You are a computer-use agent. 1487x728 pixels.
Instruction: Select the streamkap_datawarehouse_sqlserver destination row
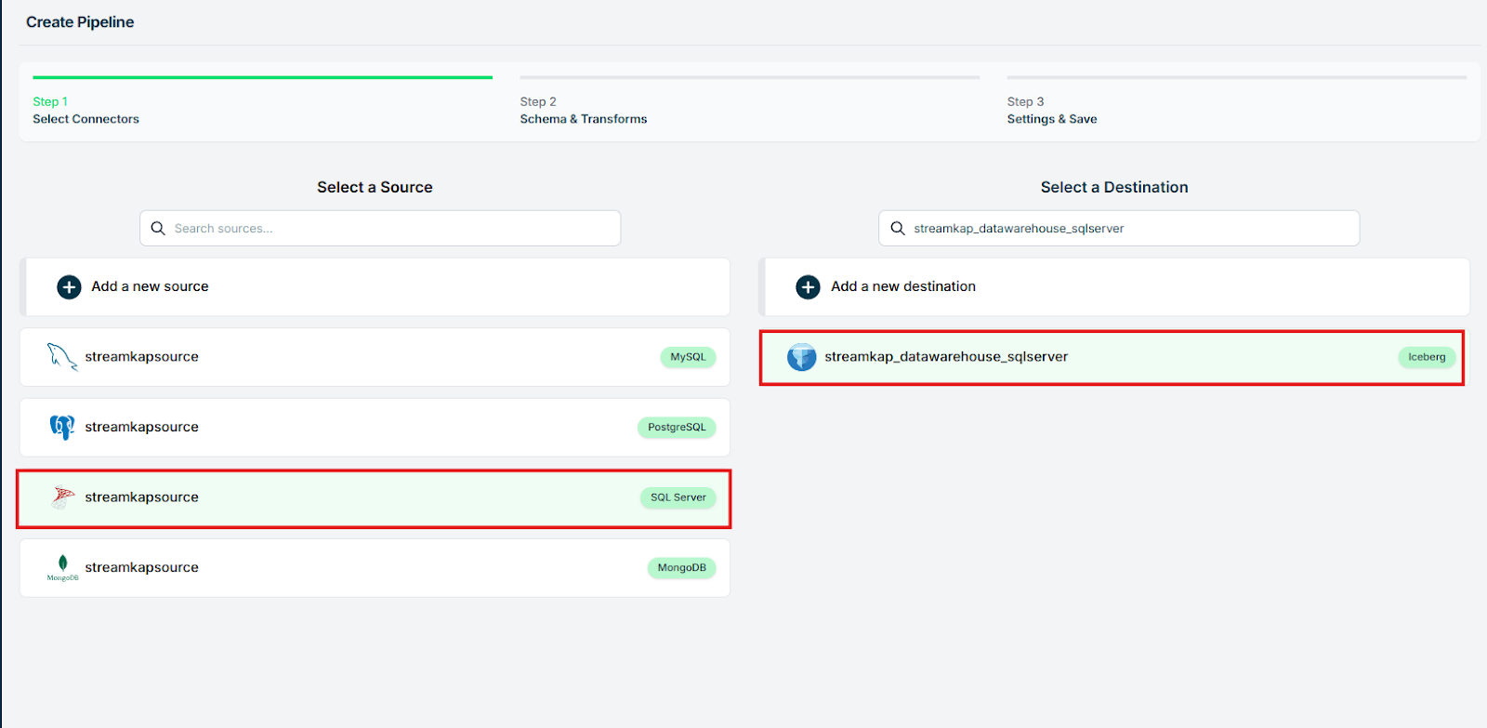[x=1112, y=357]
